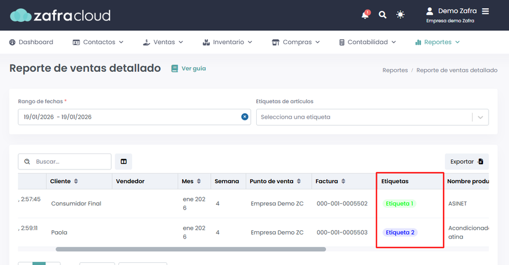This screenshot has height=265, width=509.
Task: Expand the Inventario menu
Action: [227, 42]
